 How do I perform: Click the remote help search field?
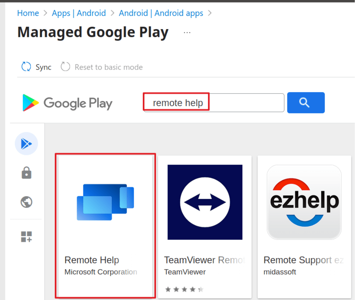tap(213, 102)
